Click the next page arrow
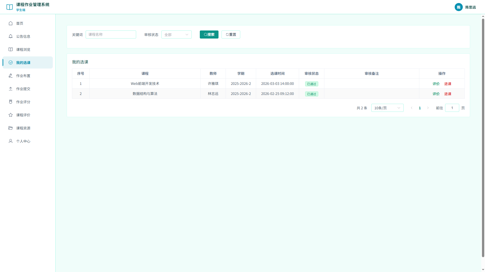This screenshot has width=485, height=272. [428, 108]
